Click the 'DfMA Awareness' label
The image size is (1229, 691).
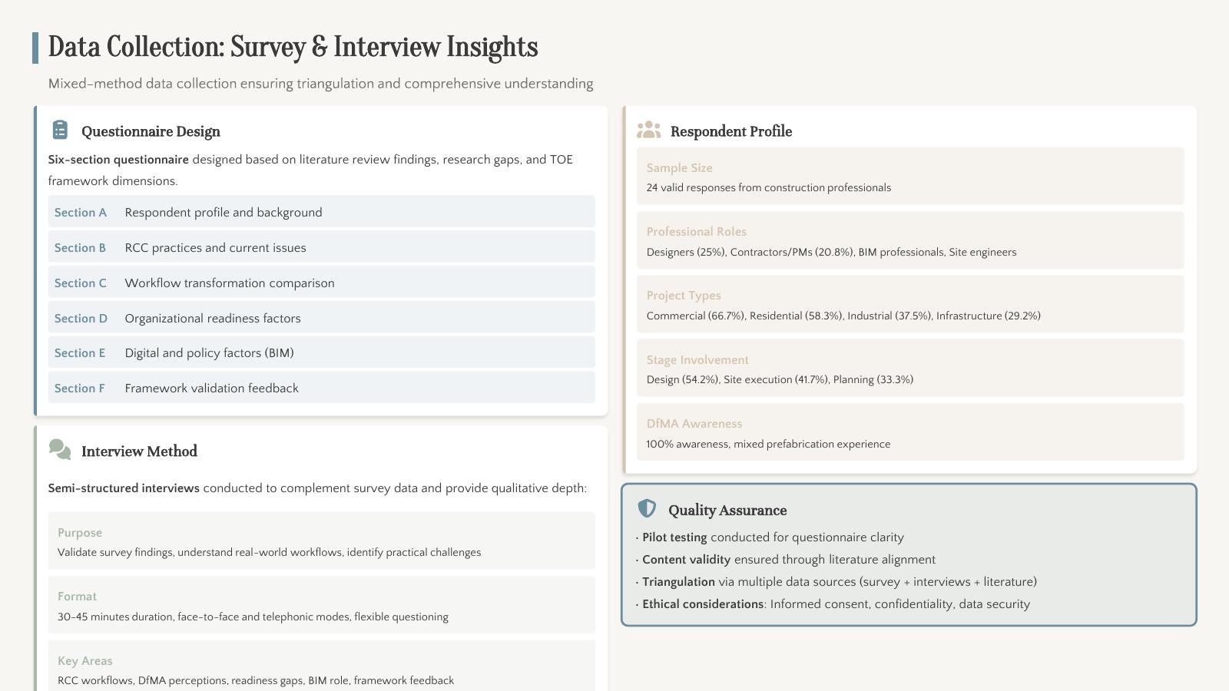pos(694,424)
